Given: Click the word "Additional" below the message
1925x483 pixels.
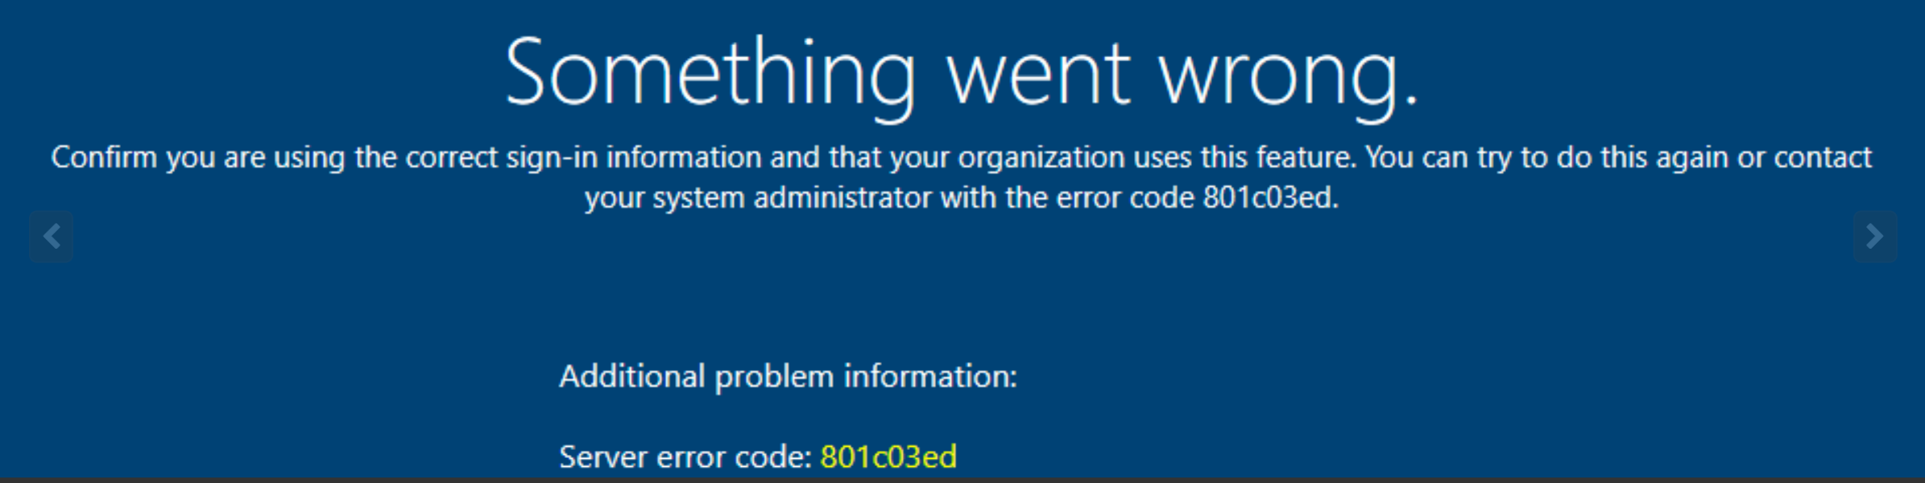Looking at the screenshot, I should click(x=632, y=377).
